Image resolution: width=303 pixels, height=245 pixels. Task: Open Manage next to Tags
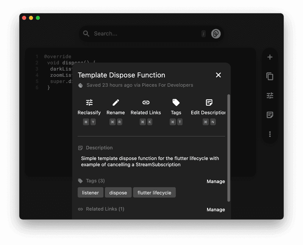[216, 181]
